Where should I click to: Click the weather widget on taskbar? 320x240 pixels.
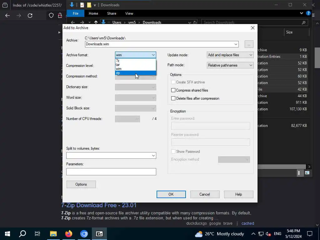coord(219,234)
